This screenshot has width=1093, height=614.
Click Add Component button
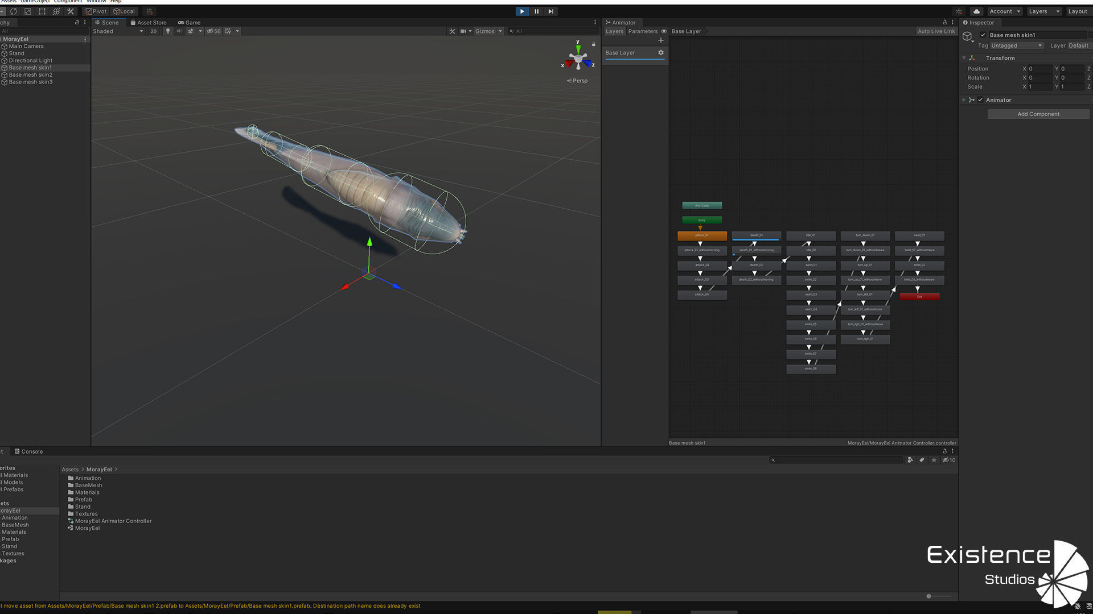(1038, 114)
